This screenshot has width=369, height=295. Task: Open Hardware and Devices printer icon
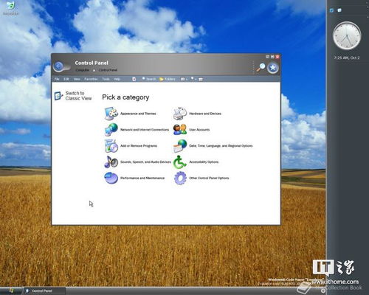pos(180,114)
